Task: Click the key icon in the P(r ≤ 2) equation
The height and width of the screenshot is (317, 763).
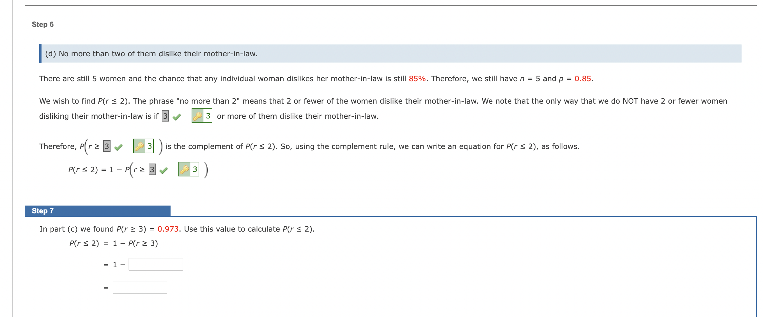Action: click(185, 170)
